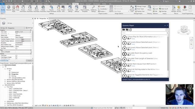This screenshot has width=195, height=109.
Task: Open MEP Settings dropdown
Action: click(76, 9)
